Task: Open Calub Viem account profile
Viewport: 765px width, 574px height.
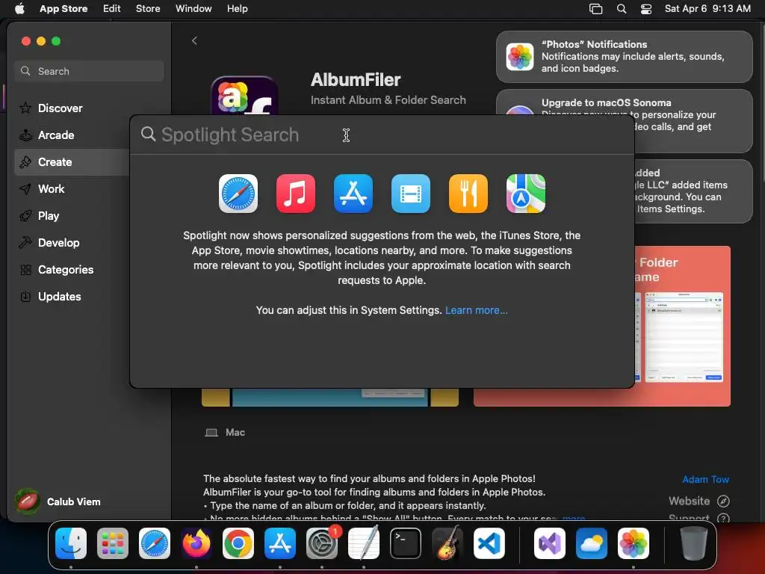Action: tap(58, 502)
